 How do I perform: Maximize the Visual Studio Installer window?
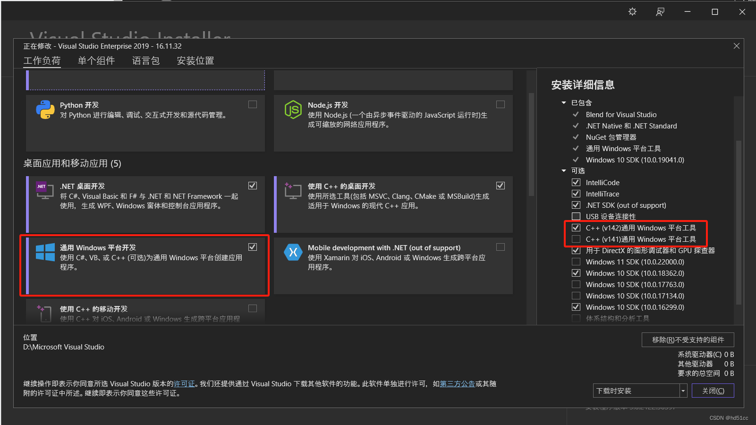pyautogui.click(x=715, y=12)
